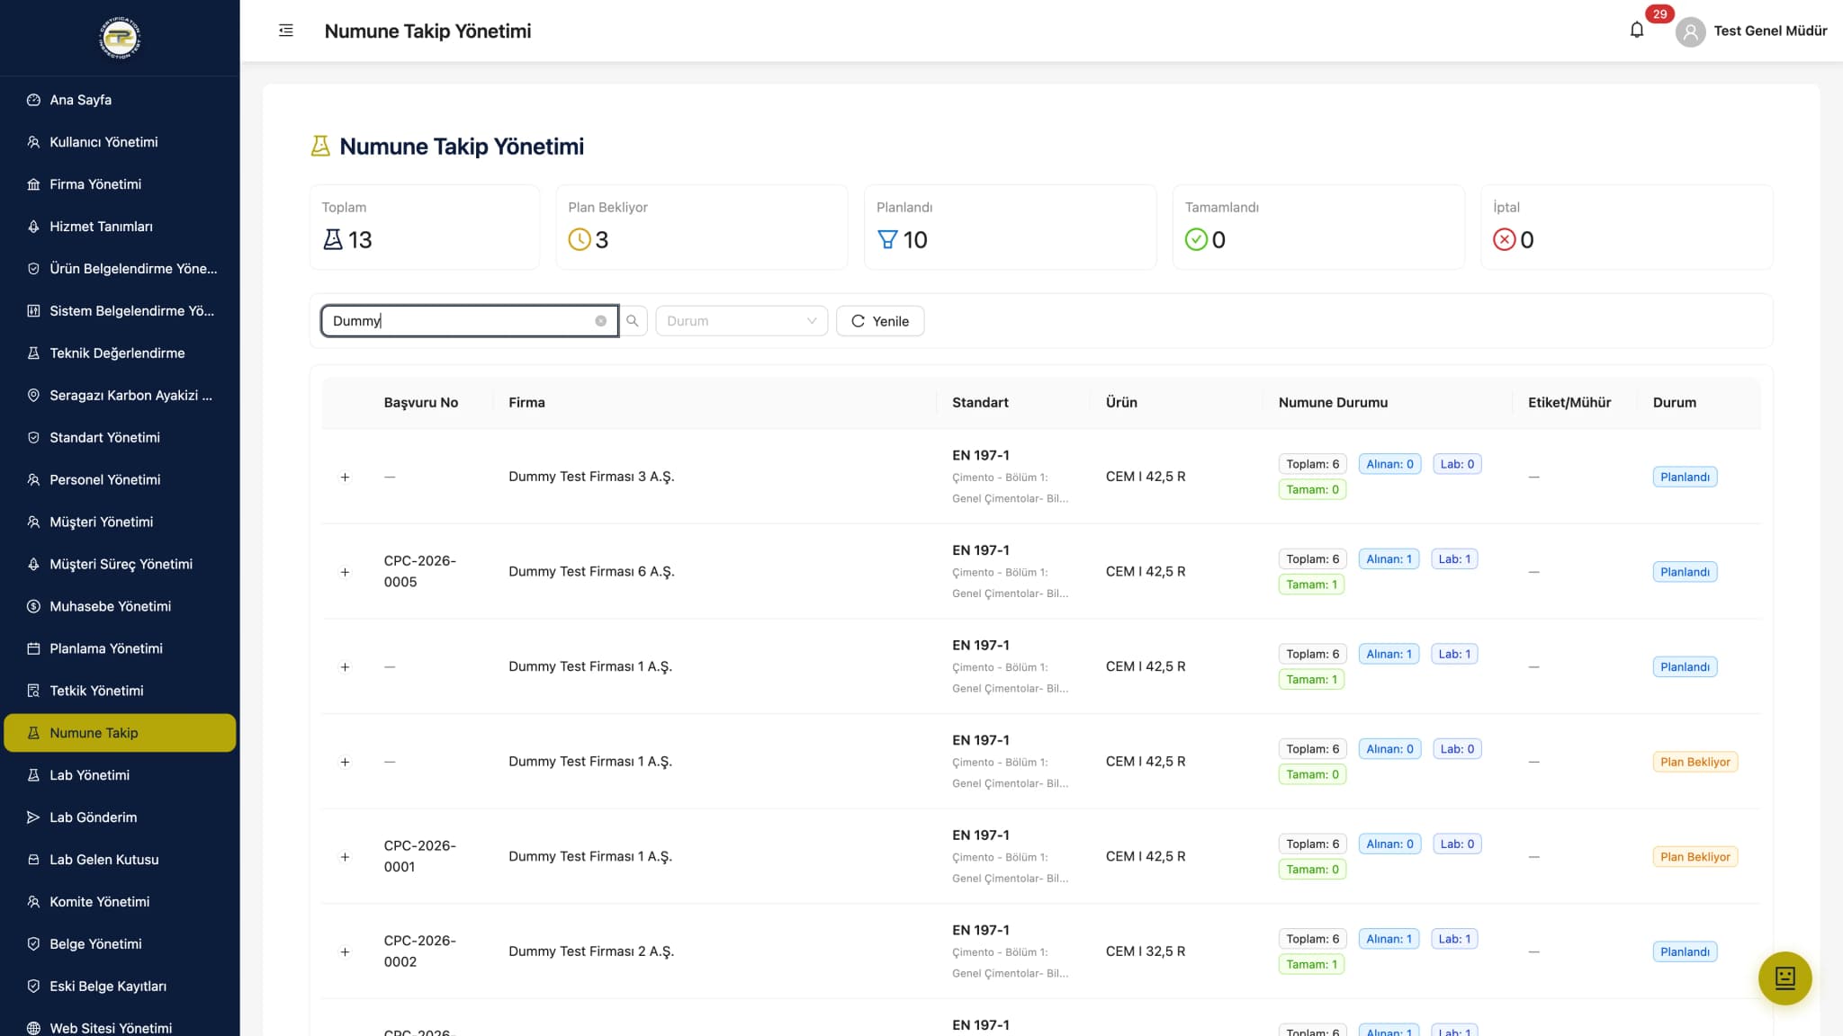Click the Planlama Yönetimi calendar icon
1843x1036 pixels.
coord(33,648)
